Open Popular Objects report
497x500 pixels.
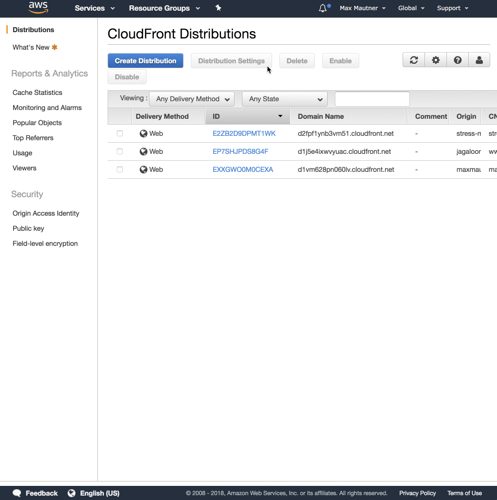pyautogui.click(x=37, y=123)
